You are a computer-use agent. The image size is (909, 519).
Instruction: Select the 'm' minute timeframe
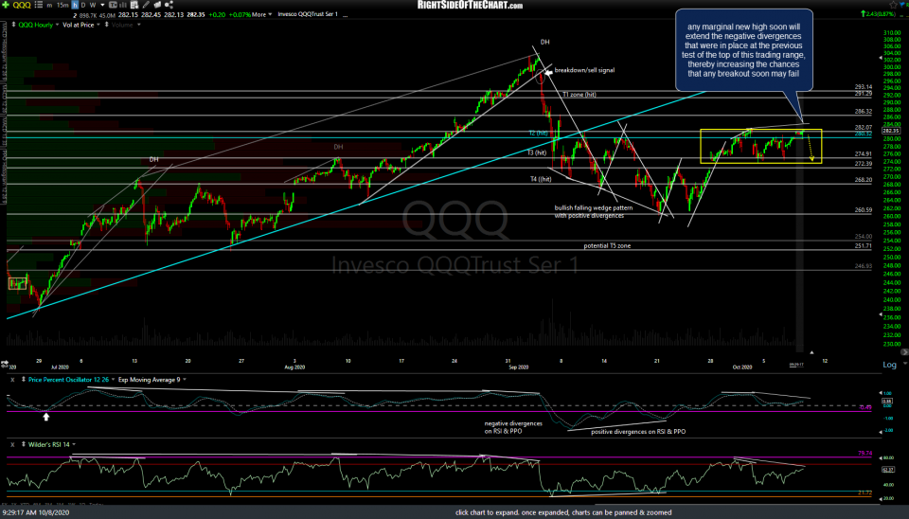coord(49,6)
